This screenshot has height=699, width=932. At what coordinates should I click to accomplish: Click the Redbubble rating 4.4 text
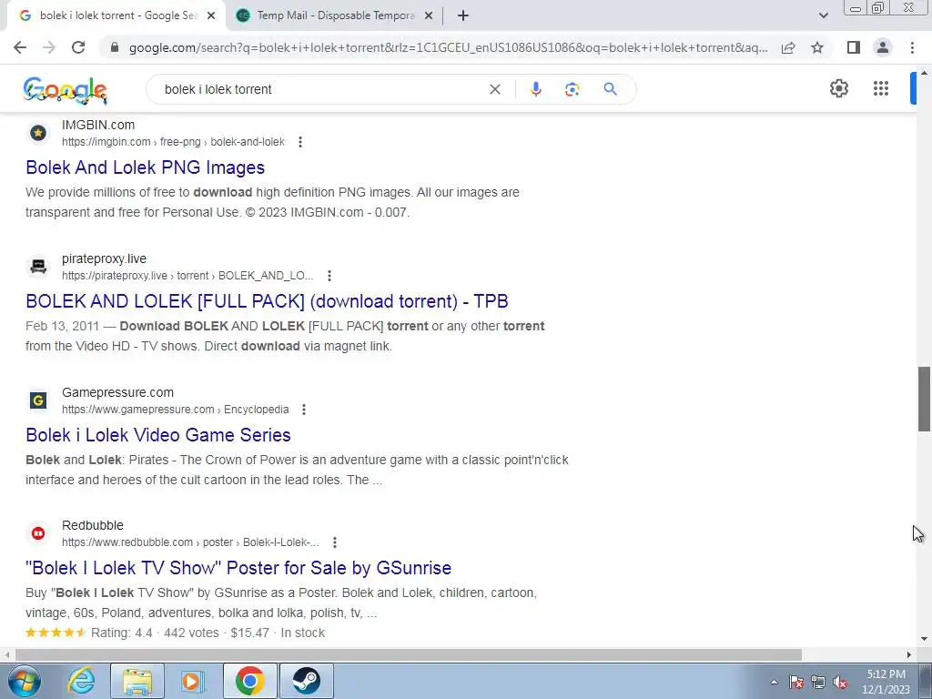pos(122,633)
